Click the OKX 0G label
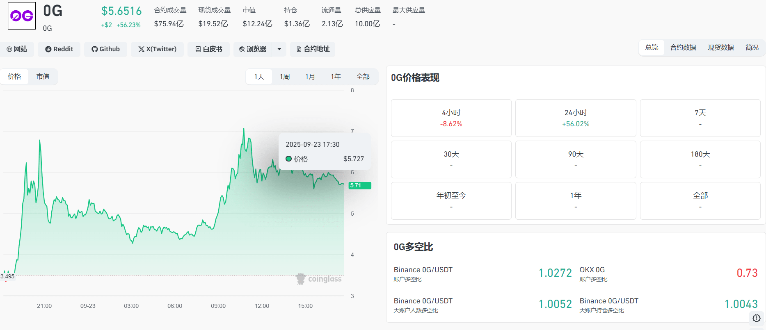Screen dimensions: 766x330 pyautogui.click(x=592, y=270)
